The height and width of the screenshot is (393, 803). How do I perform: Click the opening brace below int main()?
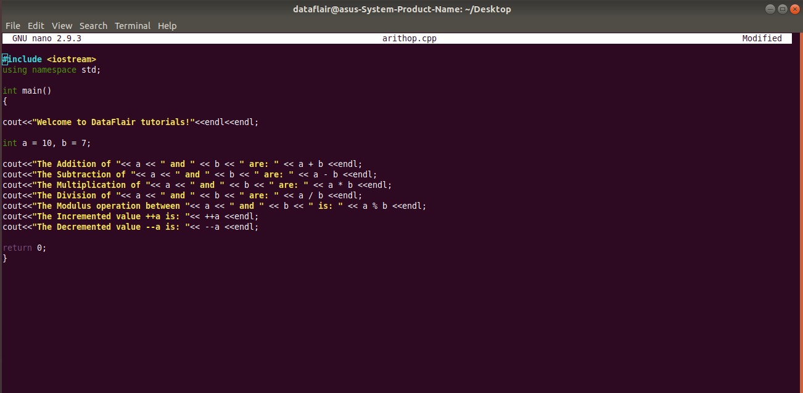[5, 101]
